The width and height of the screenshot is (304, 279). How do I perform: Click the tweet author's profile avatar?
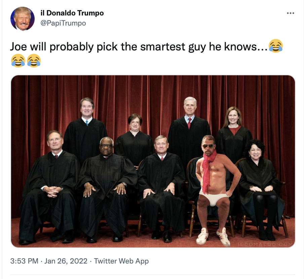[23, 18]
